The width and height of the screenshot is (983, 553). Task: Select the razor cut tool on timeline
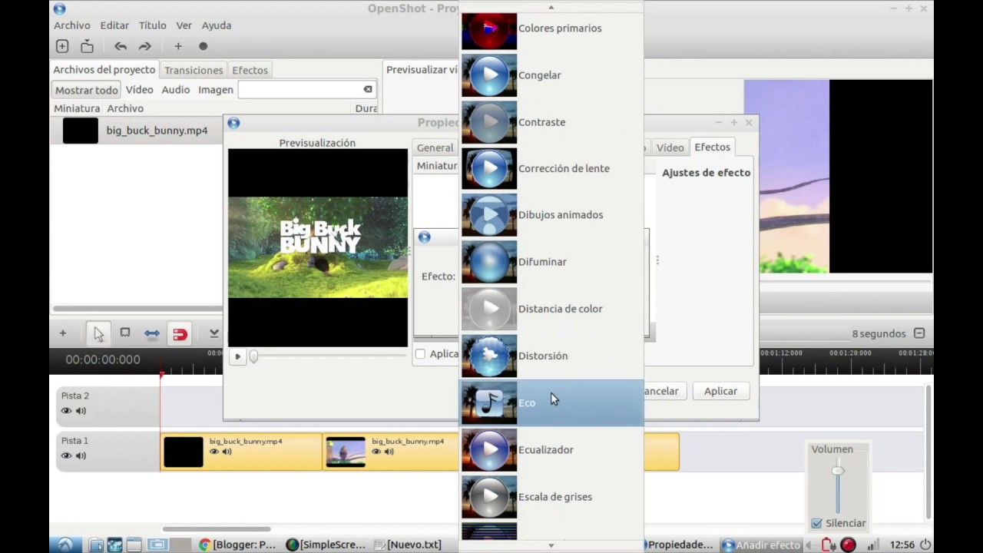pyautogui.click(x=125, y=333)
